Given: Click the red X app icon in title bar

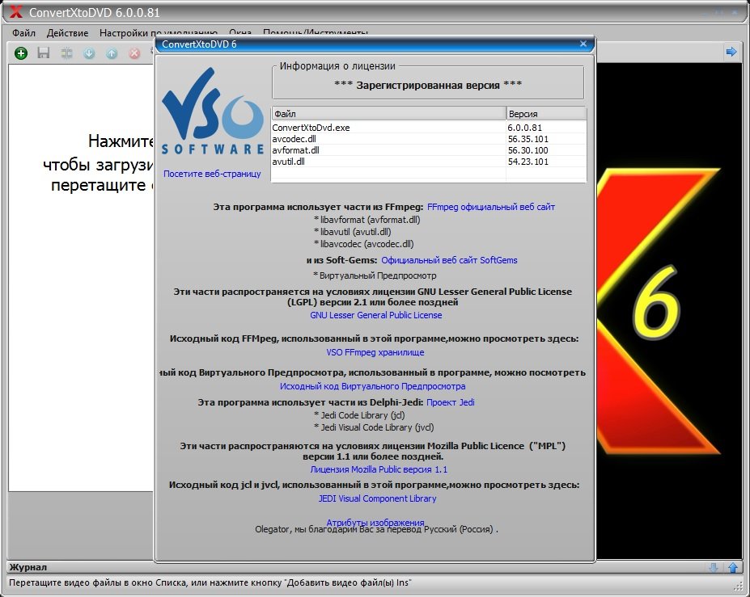Looking at the screenshot, I should point(16,12).
